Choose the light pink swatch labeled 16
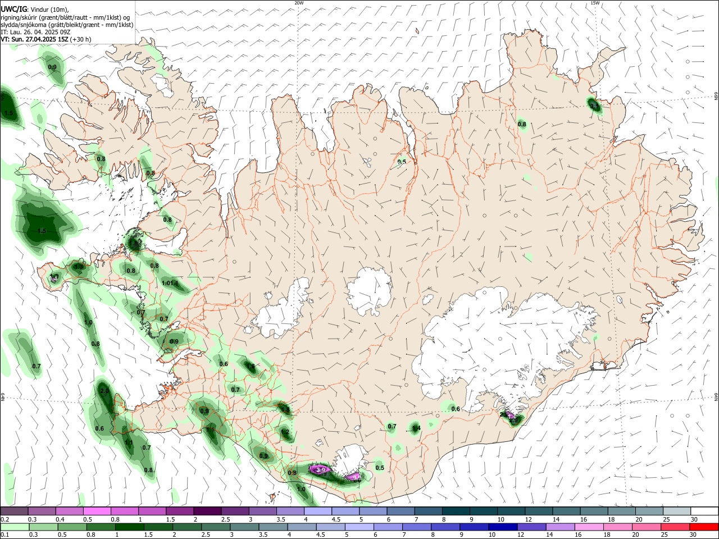719x539 pixels. [589, 527]
